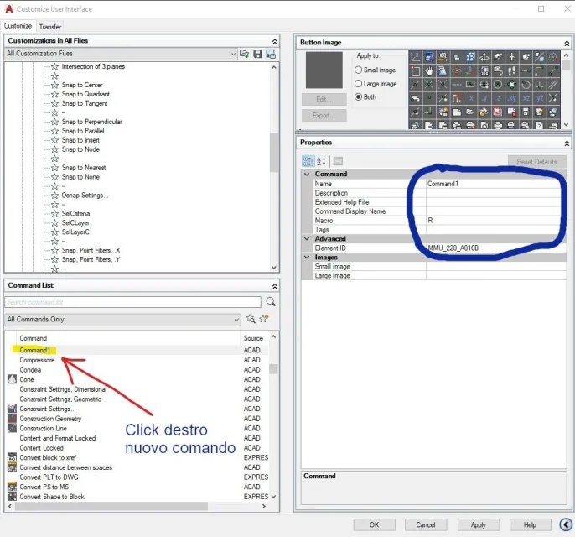This screenshot has height=537, width=575.
Task: Click the Export... button under image preview
Action: [x=324, y=115]
